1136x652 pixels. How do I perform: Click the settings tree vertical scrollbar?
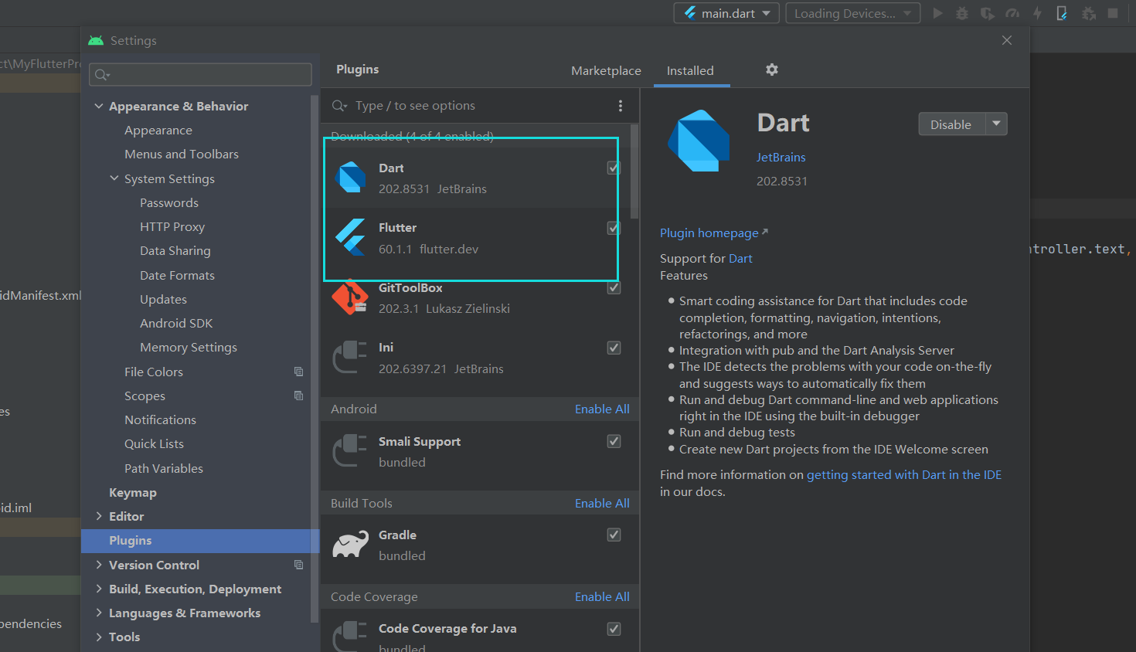click(314, 359)
